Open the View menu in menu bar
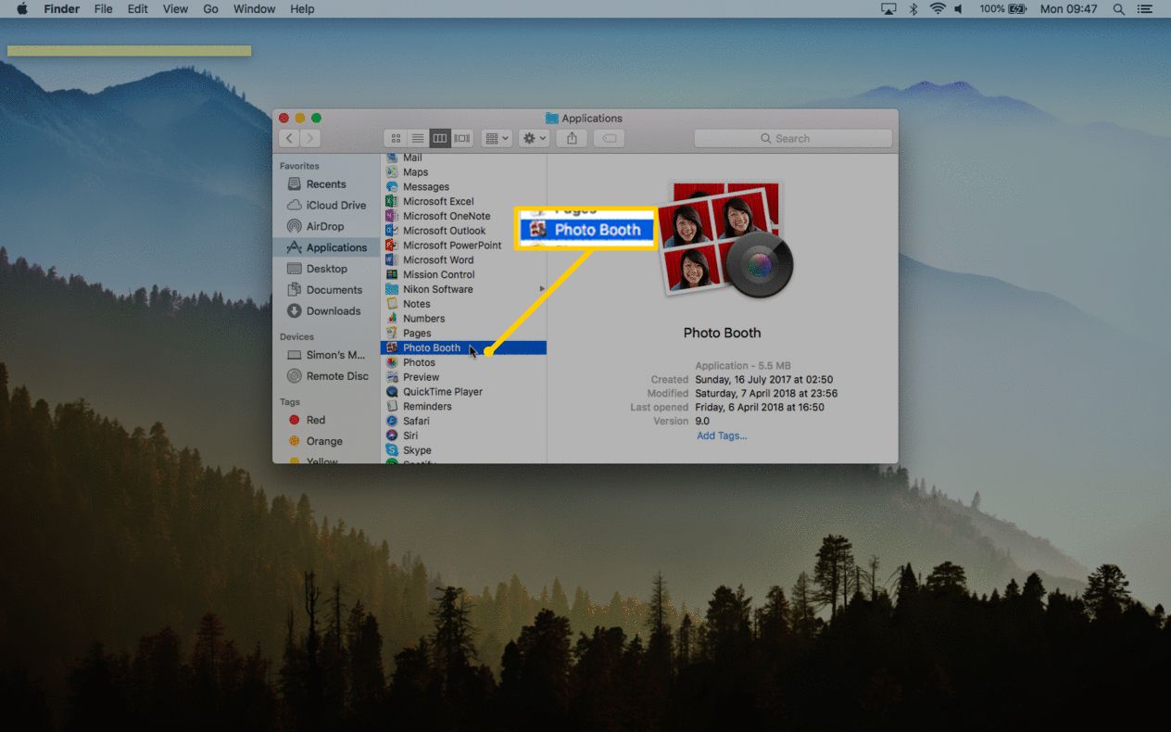The image size is (1171, 732). click(175, 9)
